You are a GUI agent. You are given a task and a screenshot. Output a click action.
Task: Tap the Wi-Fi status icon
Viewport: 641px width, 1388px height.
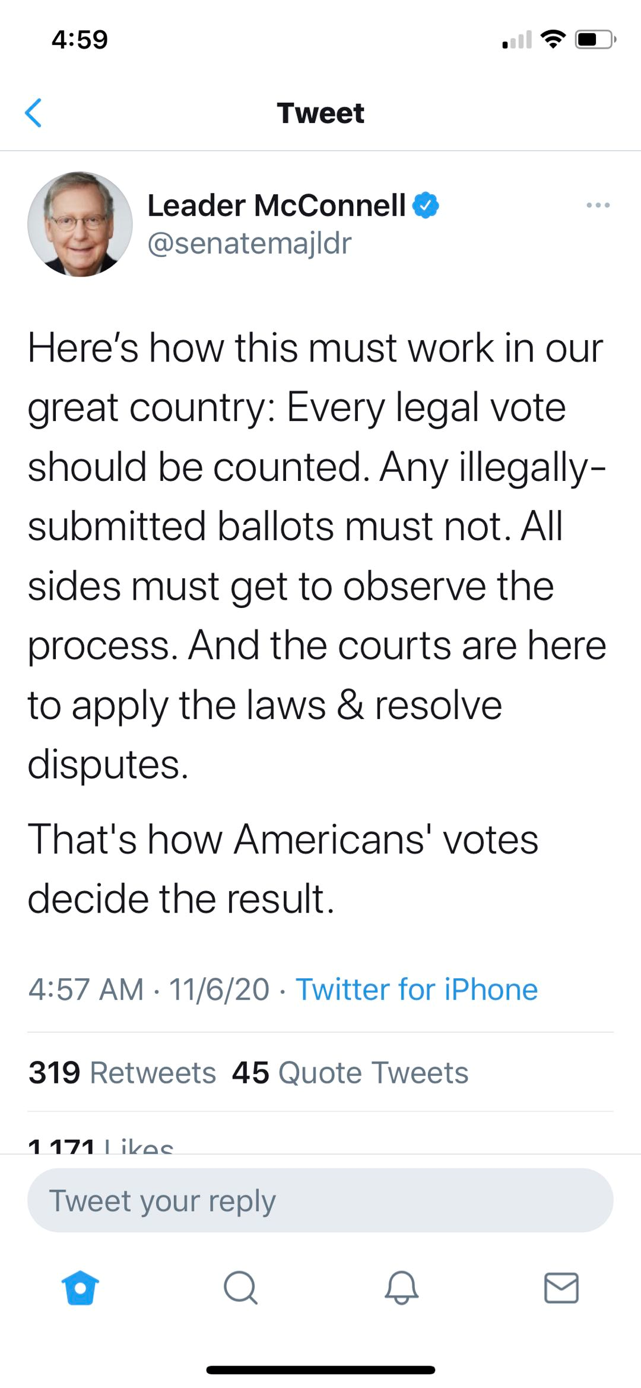coord(553,40)
